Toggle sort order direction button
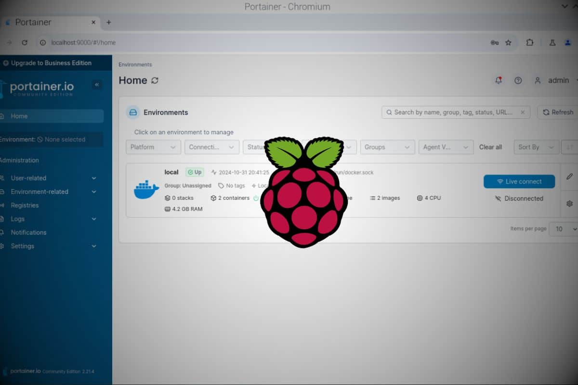The image size is (578, 385). point(570,147)
